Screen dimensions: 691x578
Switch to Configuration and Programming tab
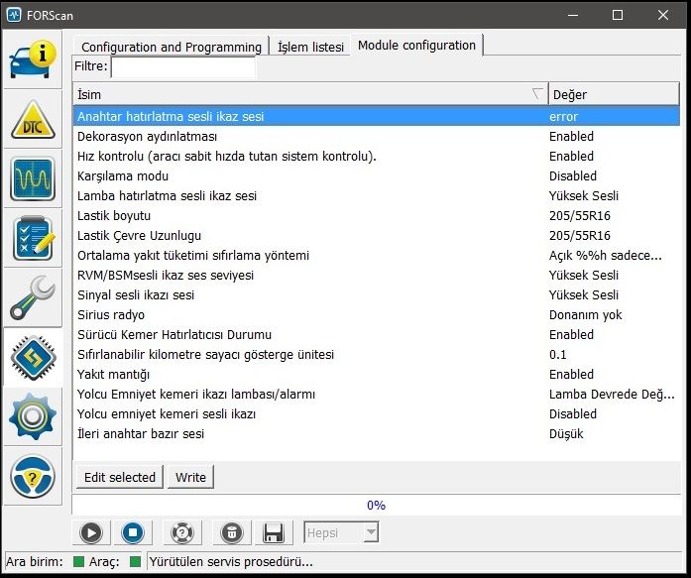[172, 47]
